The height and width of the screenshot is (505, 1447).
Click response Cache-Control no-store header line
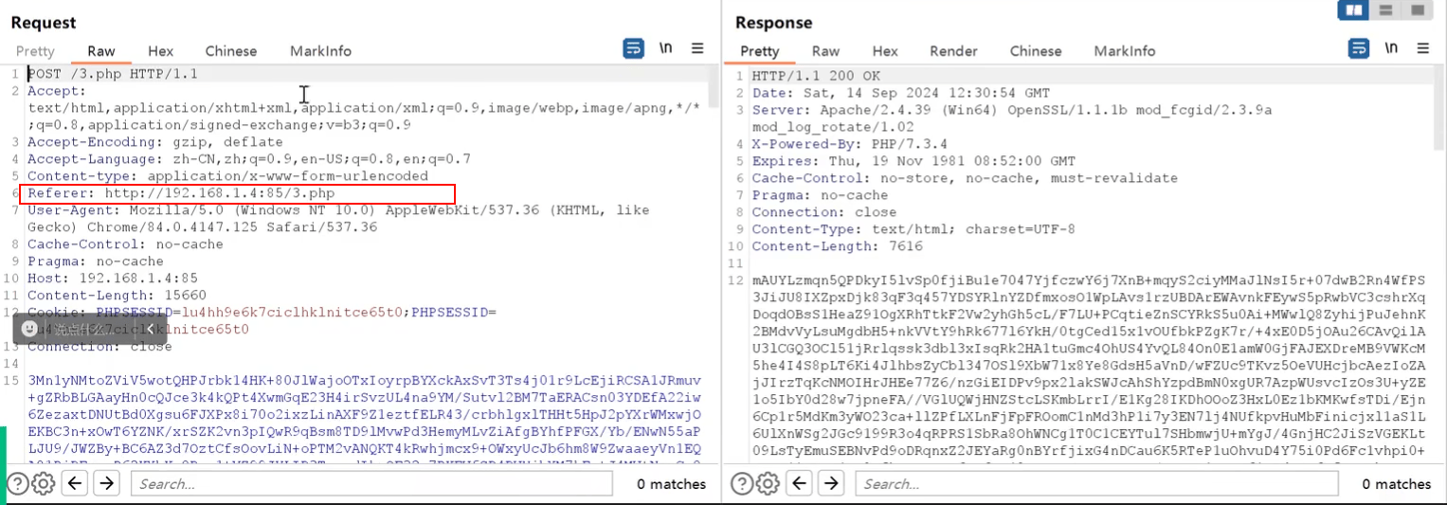point(965,178)
